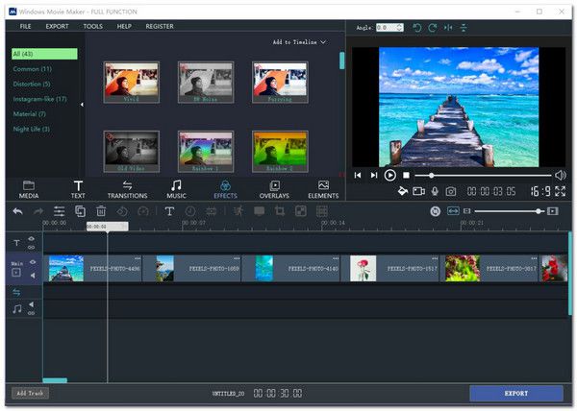Screen dimensions: 577x411
Task: Open the FILE menu
Action: click(25, 27)
